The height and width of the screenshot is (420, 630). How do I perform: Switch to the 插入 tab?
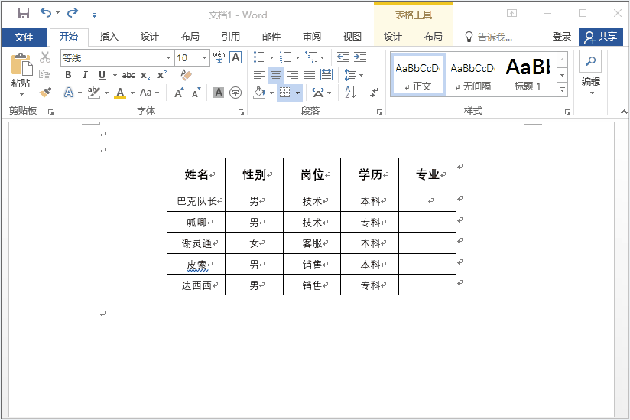(x=109, y=37)
